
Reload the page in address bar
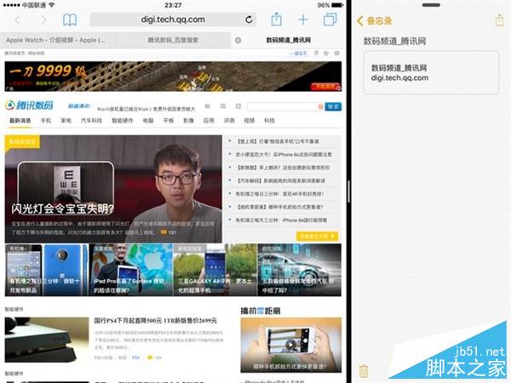(249, 20)
